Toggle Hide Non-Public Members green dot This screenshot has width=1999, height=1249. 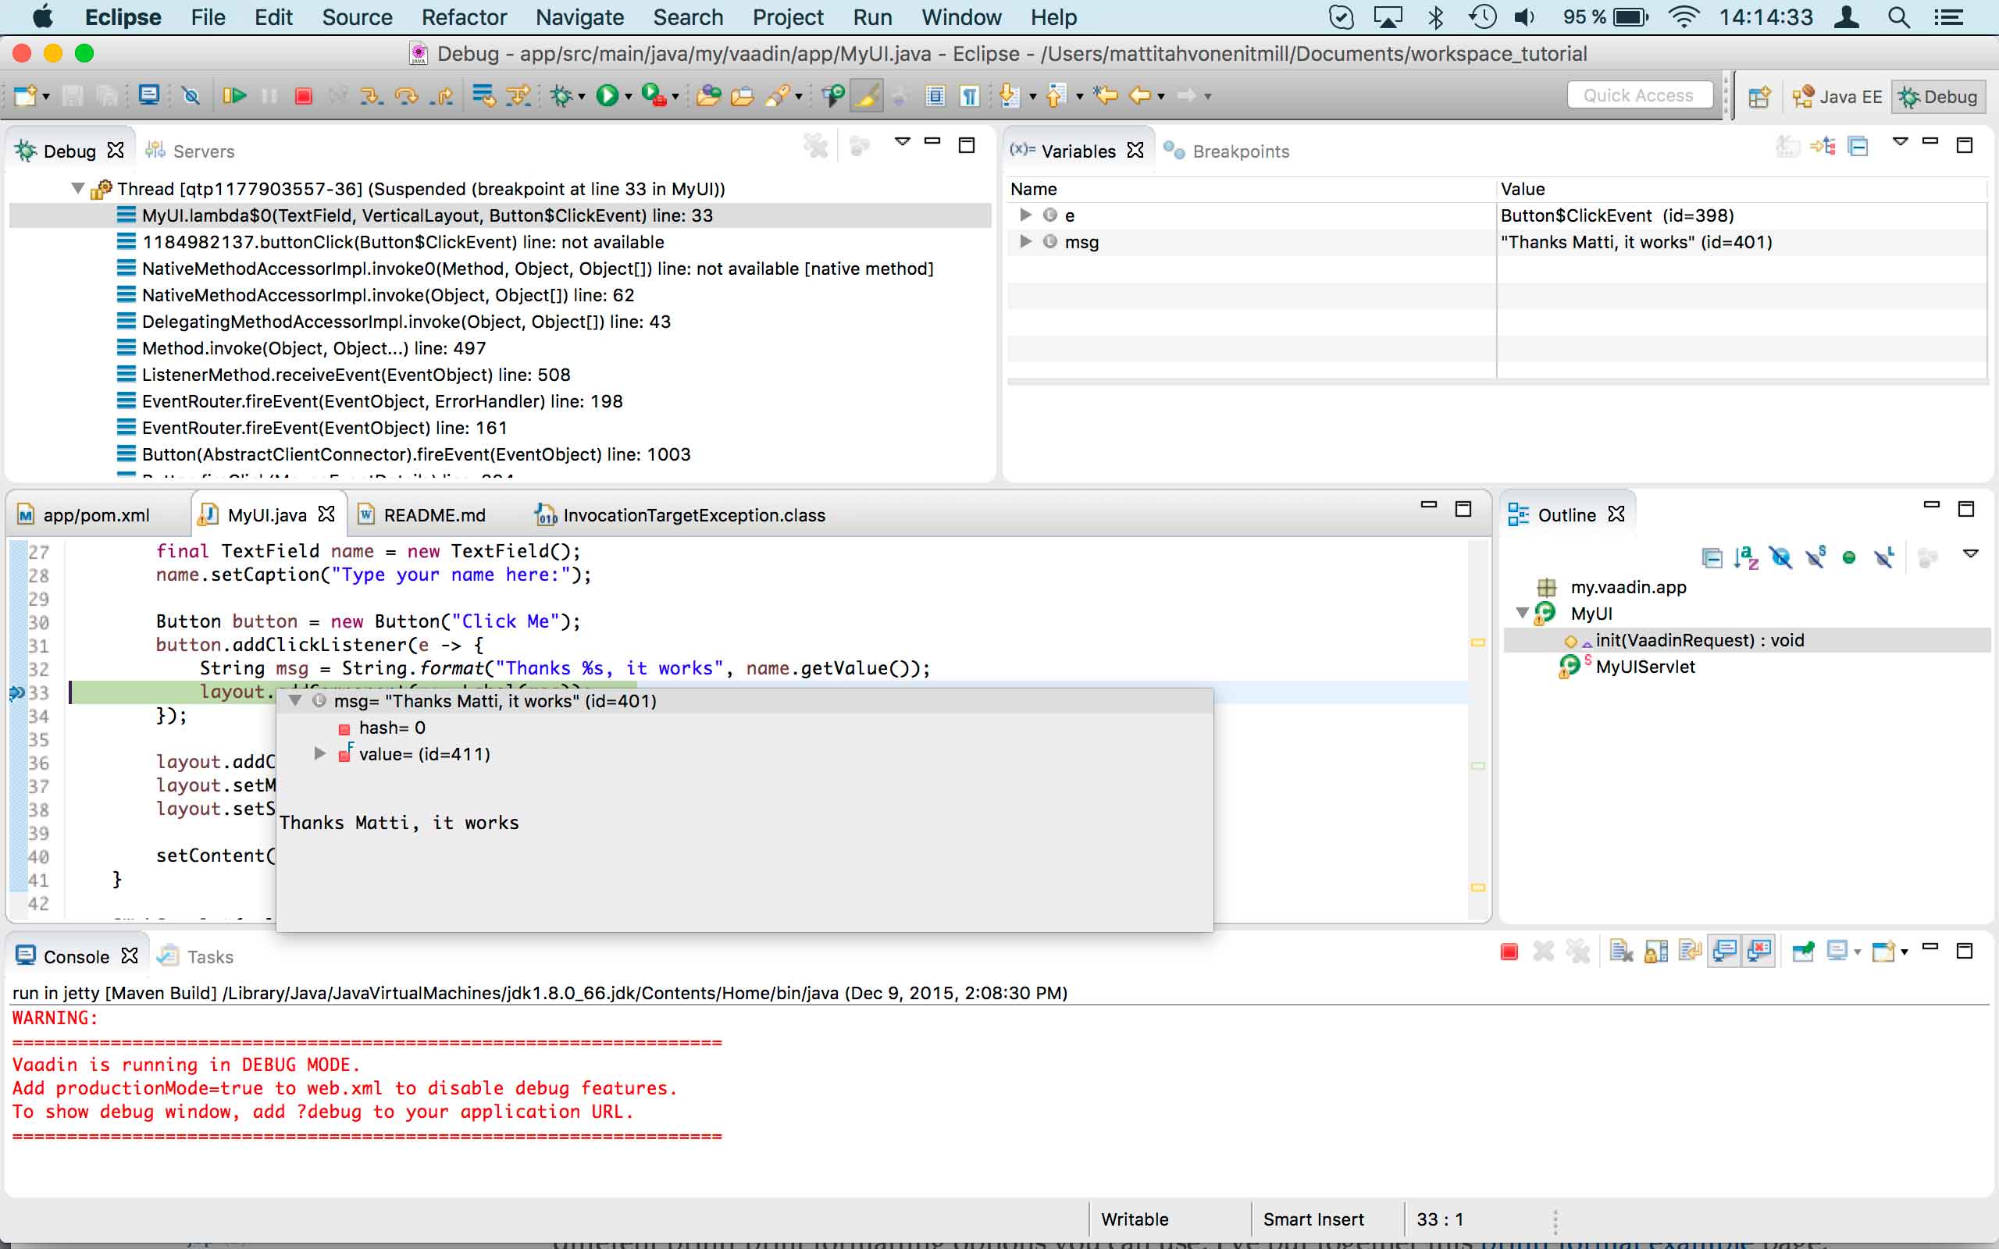click(x=1848, y=558)
